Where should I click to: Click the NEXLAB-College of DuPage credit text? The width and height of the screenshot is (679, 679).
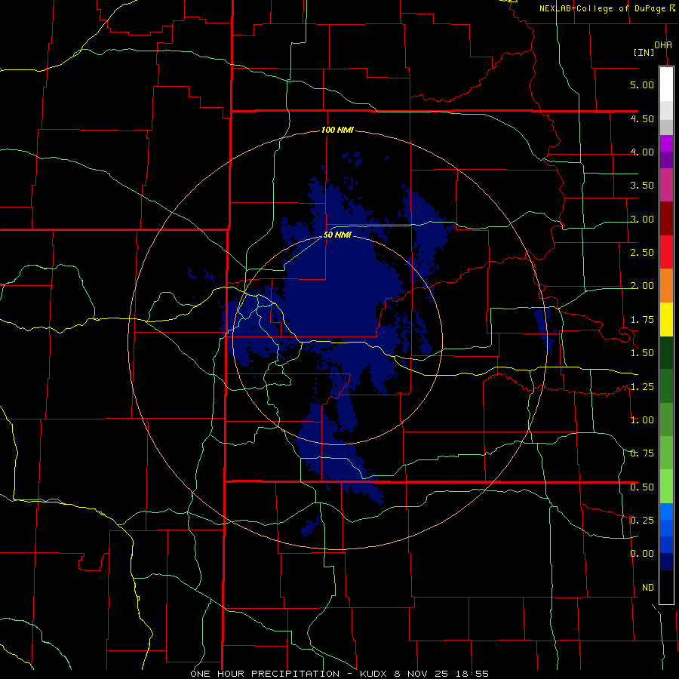602,8
